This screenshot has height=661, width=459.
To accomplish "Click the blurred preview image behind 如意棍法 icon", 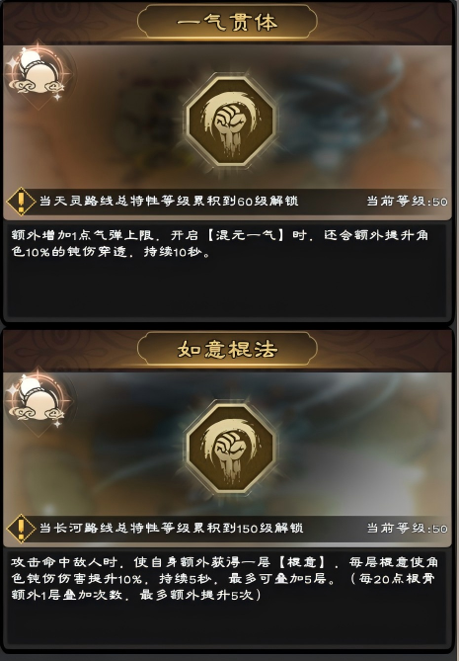I will (227, 446).
